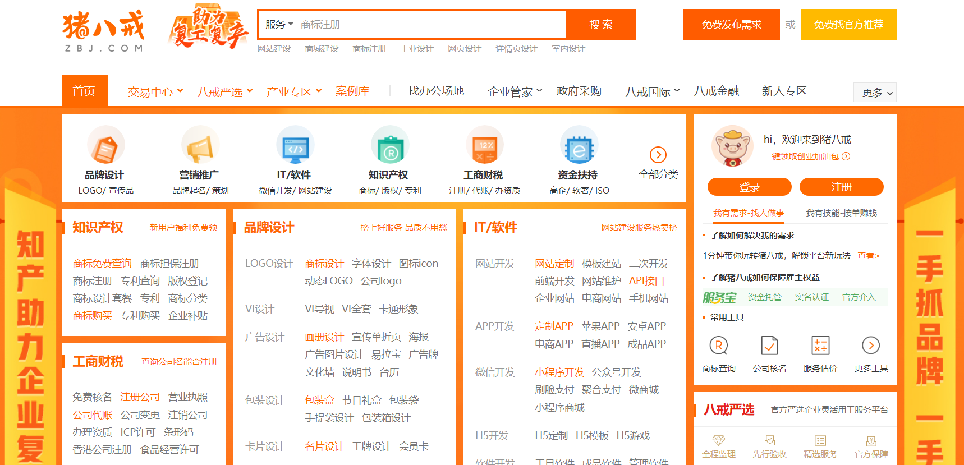Click the 精选服务 icon
Screen dimensions: 964x465
[x=820, y=440]
